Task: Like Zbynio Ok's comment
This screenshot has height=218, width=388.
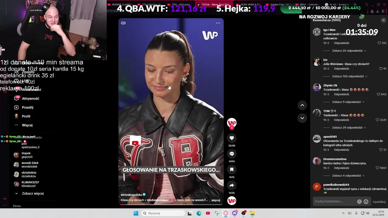Action: pyautogui.click(x=378, y=94)
